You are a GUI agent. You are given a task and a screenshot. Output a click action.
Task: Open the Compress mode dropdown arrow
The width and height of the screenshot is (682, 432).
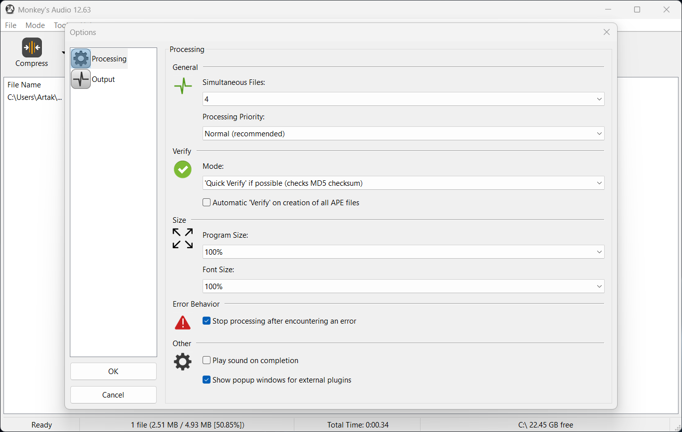coord(63,52)
